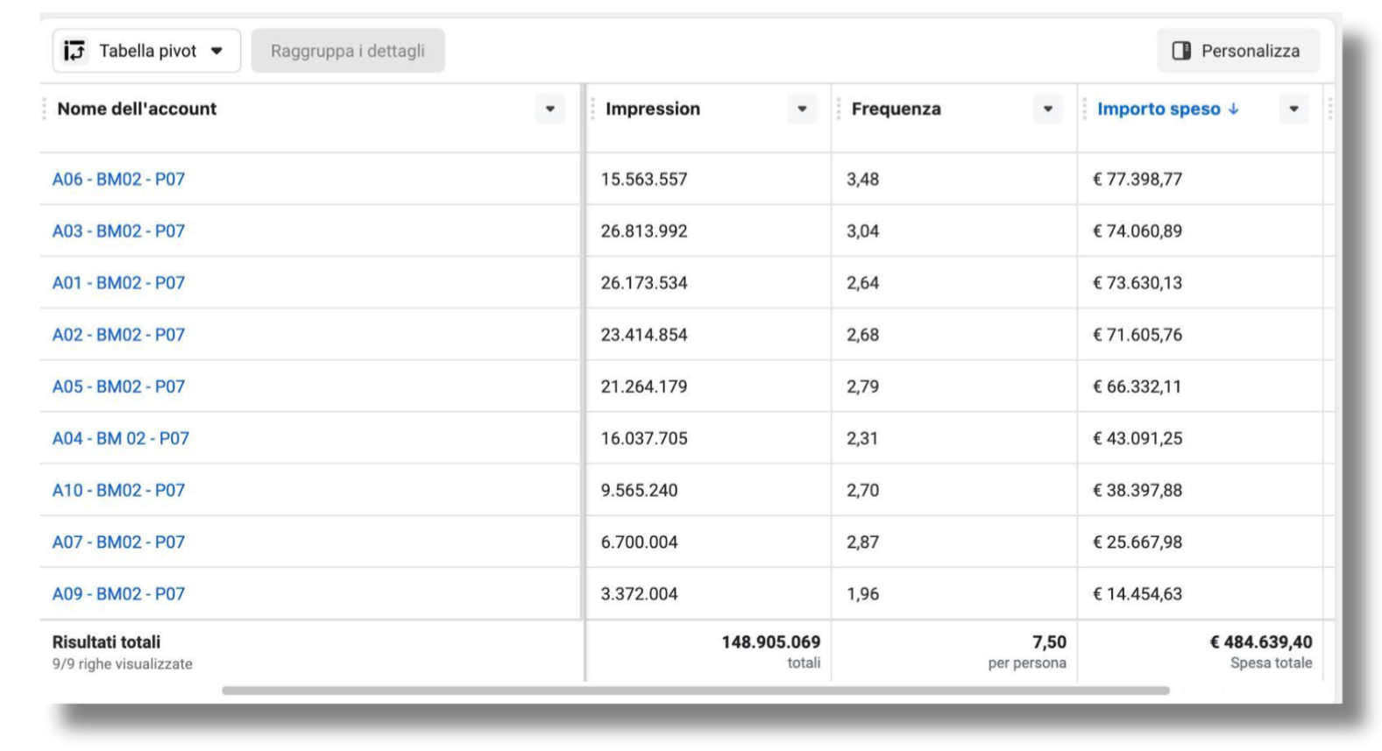Select amount spent € 38.397,88

pyautogui.click(x=1137, y=489)
